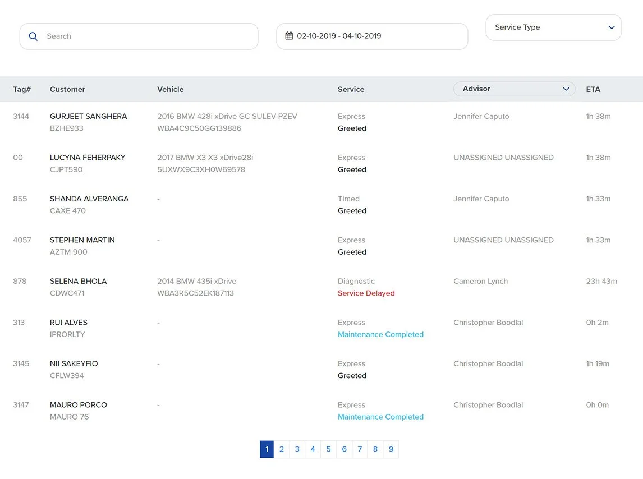The width and height of the screenshot is (643, 479).
Task: Focus the Search input field
Action: [139, 36]
